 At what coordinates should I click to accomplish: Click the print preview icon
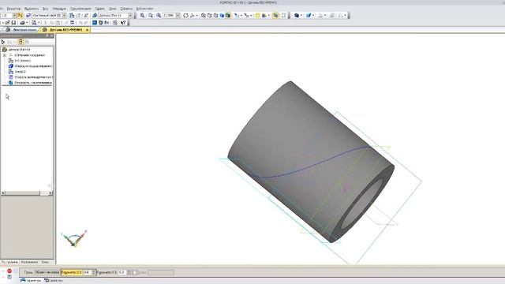35,23
